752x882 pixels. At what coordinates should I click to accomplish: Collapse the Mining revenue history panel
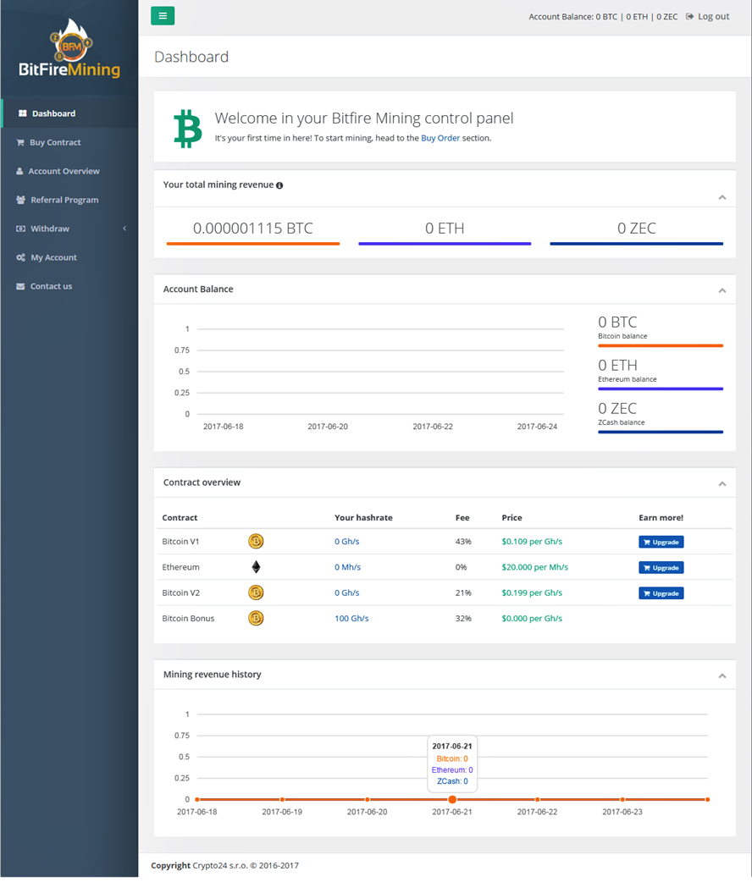coord(722,675)
